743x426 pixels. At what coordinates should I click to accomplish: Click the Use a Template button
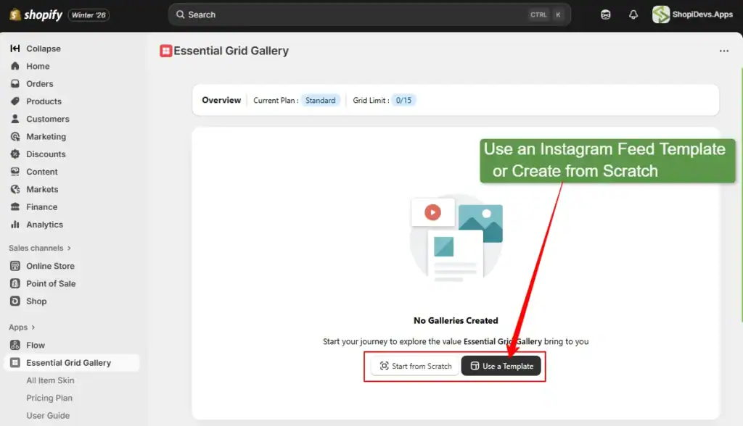tap(501, 366)
